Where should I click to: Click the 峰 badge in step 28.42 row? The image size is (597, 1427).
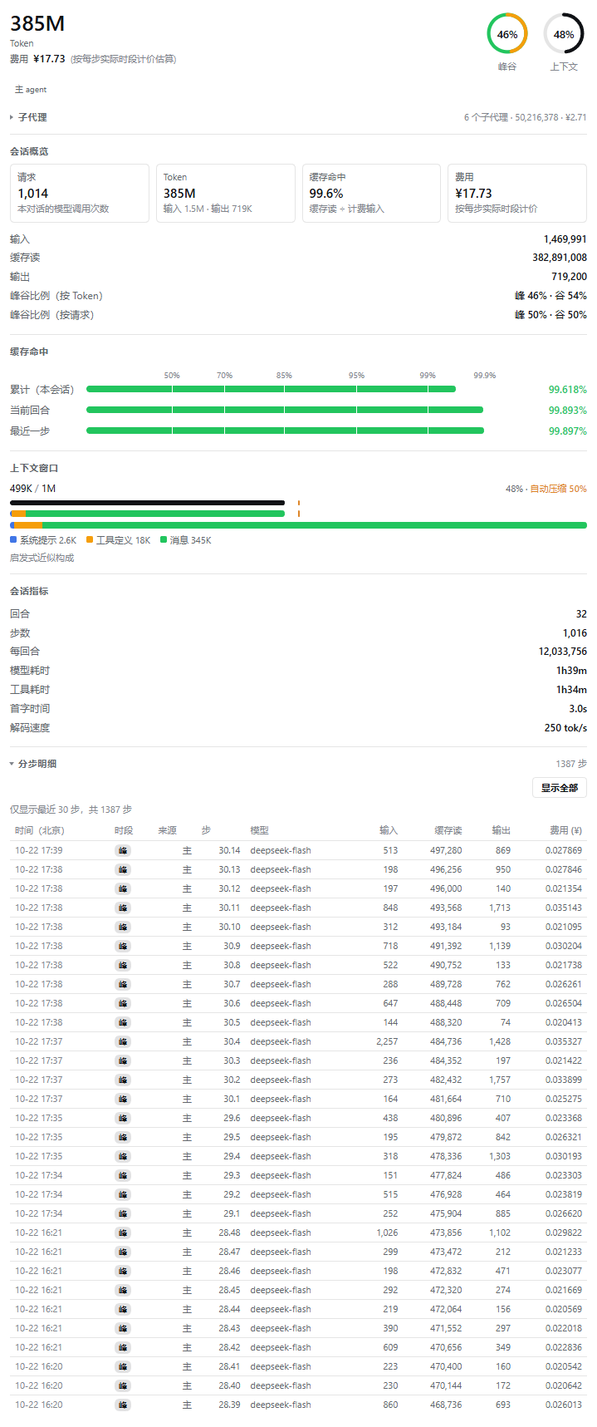[x=123, y=1347]
